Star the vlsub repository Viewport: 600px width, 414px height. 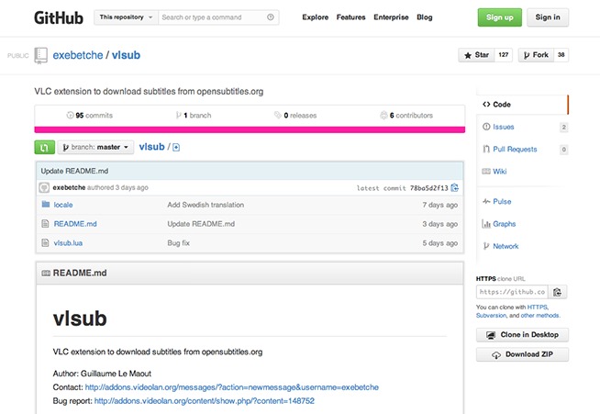475,55
